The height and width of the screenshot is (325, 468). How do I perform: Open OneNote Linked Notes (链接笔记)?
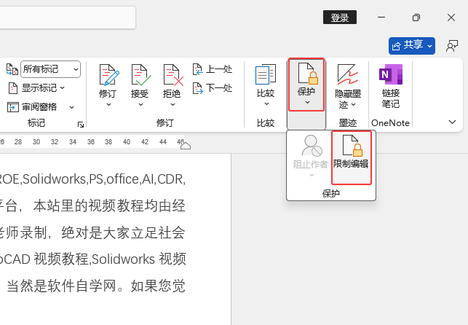click(x=390, y=86)
